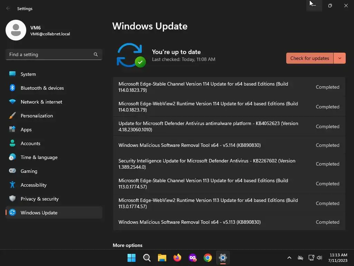
Task: Click Defender antimalware platform KB4052623 row
Action: (229, 126)
